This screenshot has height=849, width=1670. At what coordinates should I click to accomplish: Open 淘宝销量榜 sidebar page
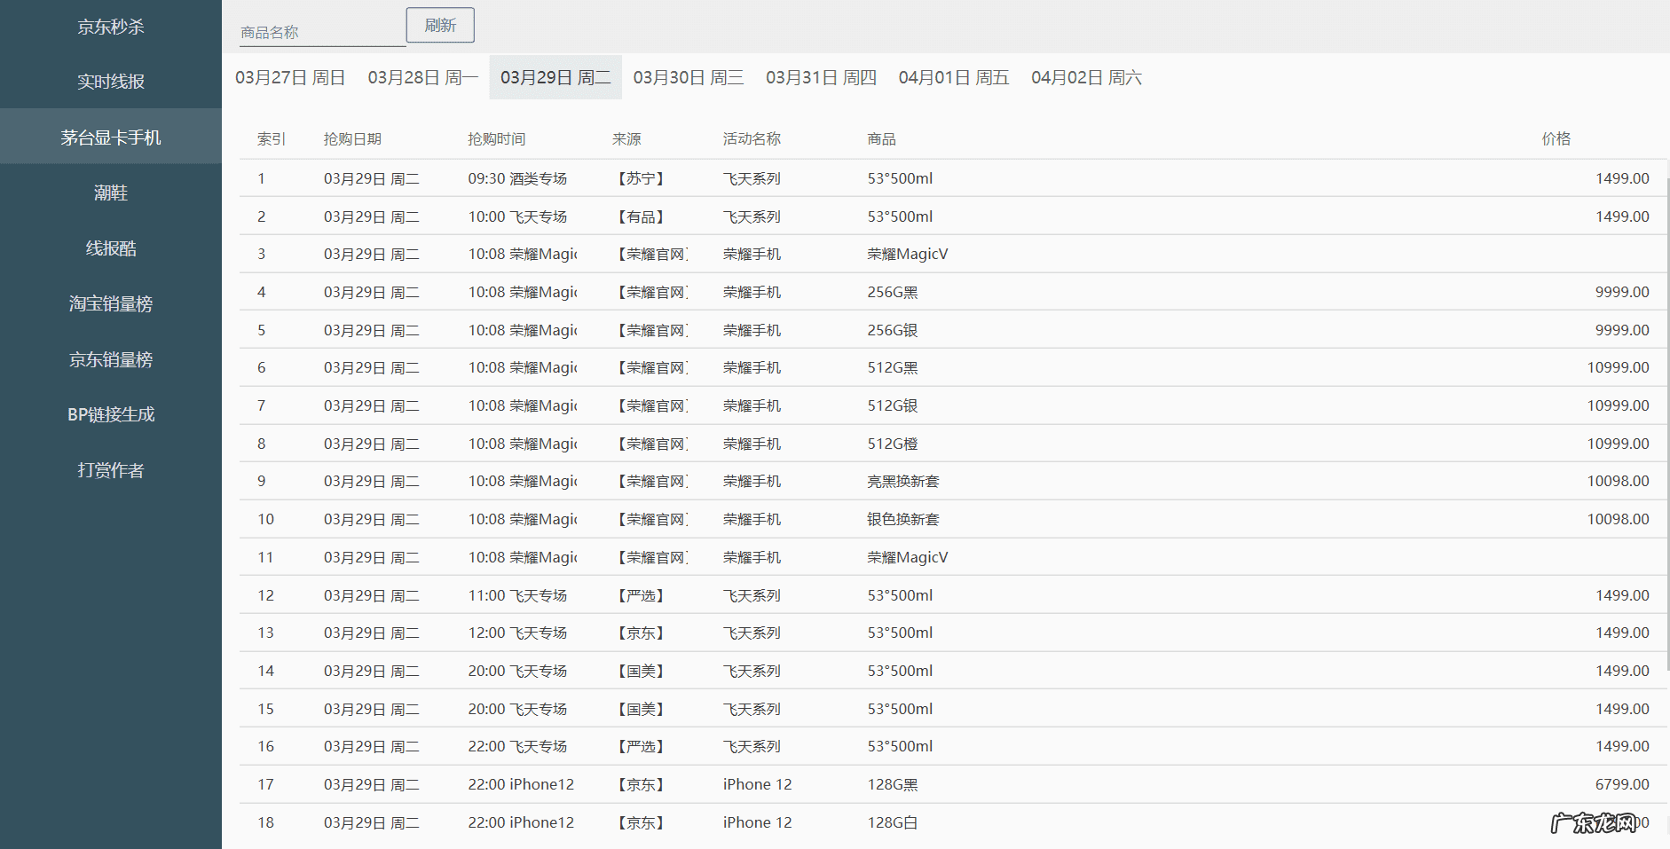(111, 303)
